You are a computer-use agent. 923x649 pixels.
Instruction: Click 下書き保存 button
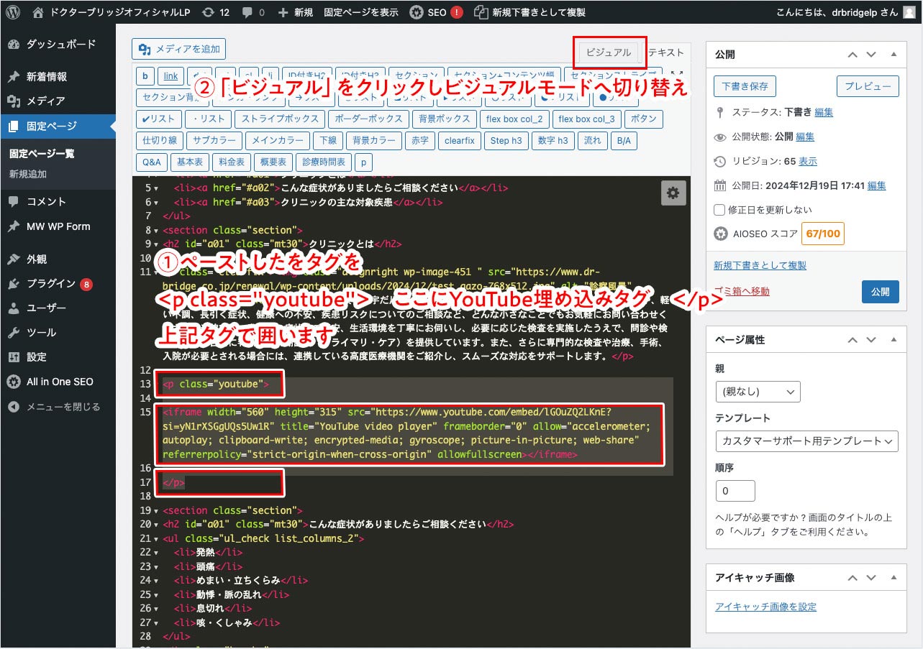coord(745,87)
